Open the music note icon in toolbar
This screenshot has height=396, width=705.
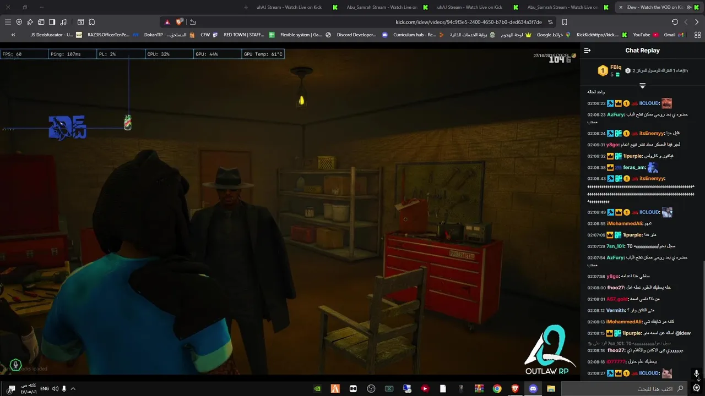pyautogui.click(x=63, y=22)
